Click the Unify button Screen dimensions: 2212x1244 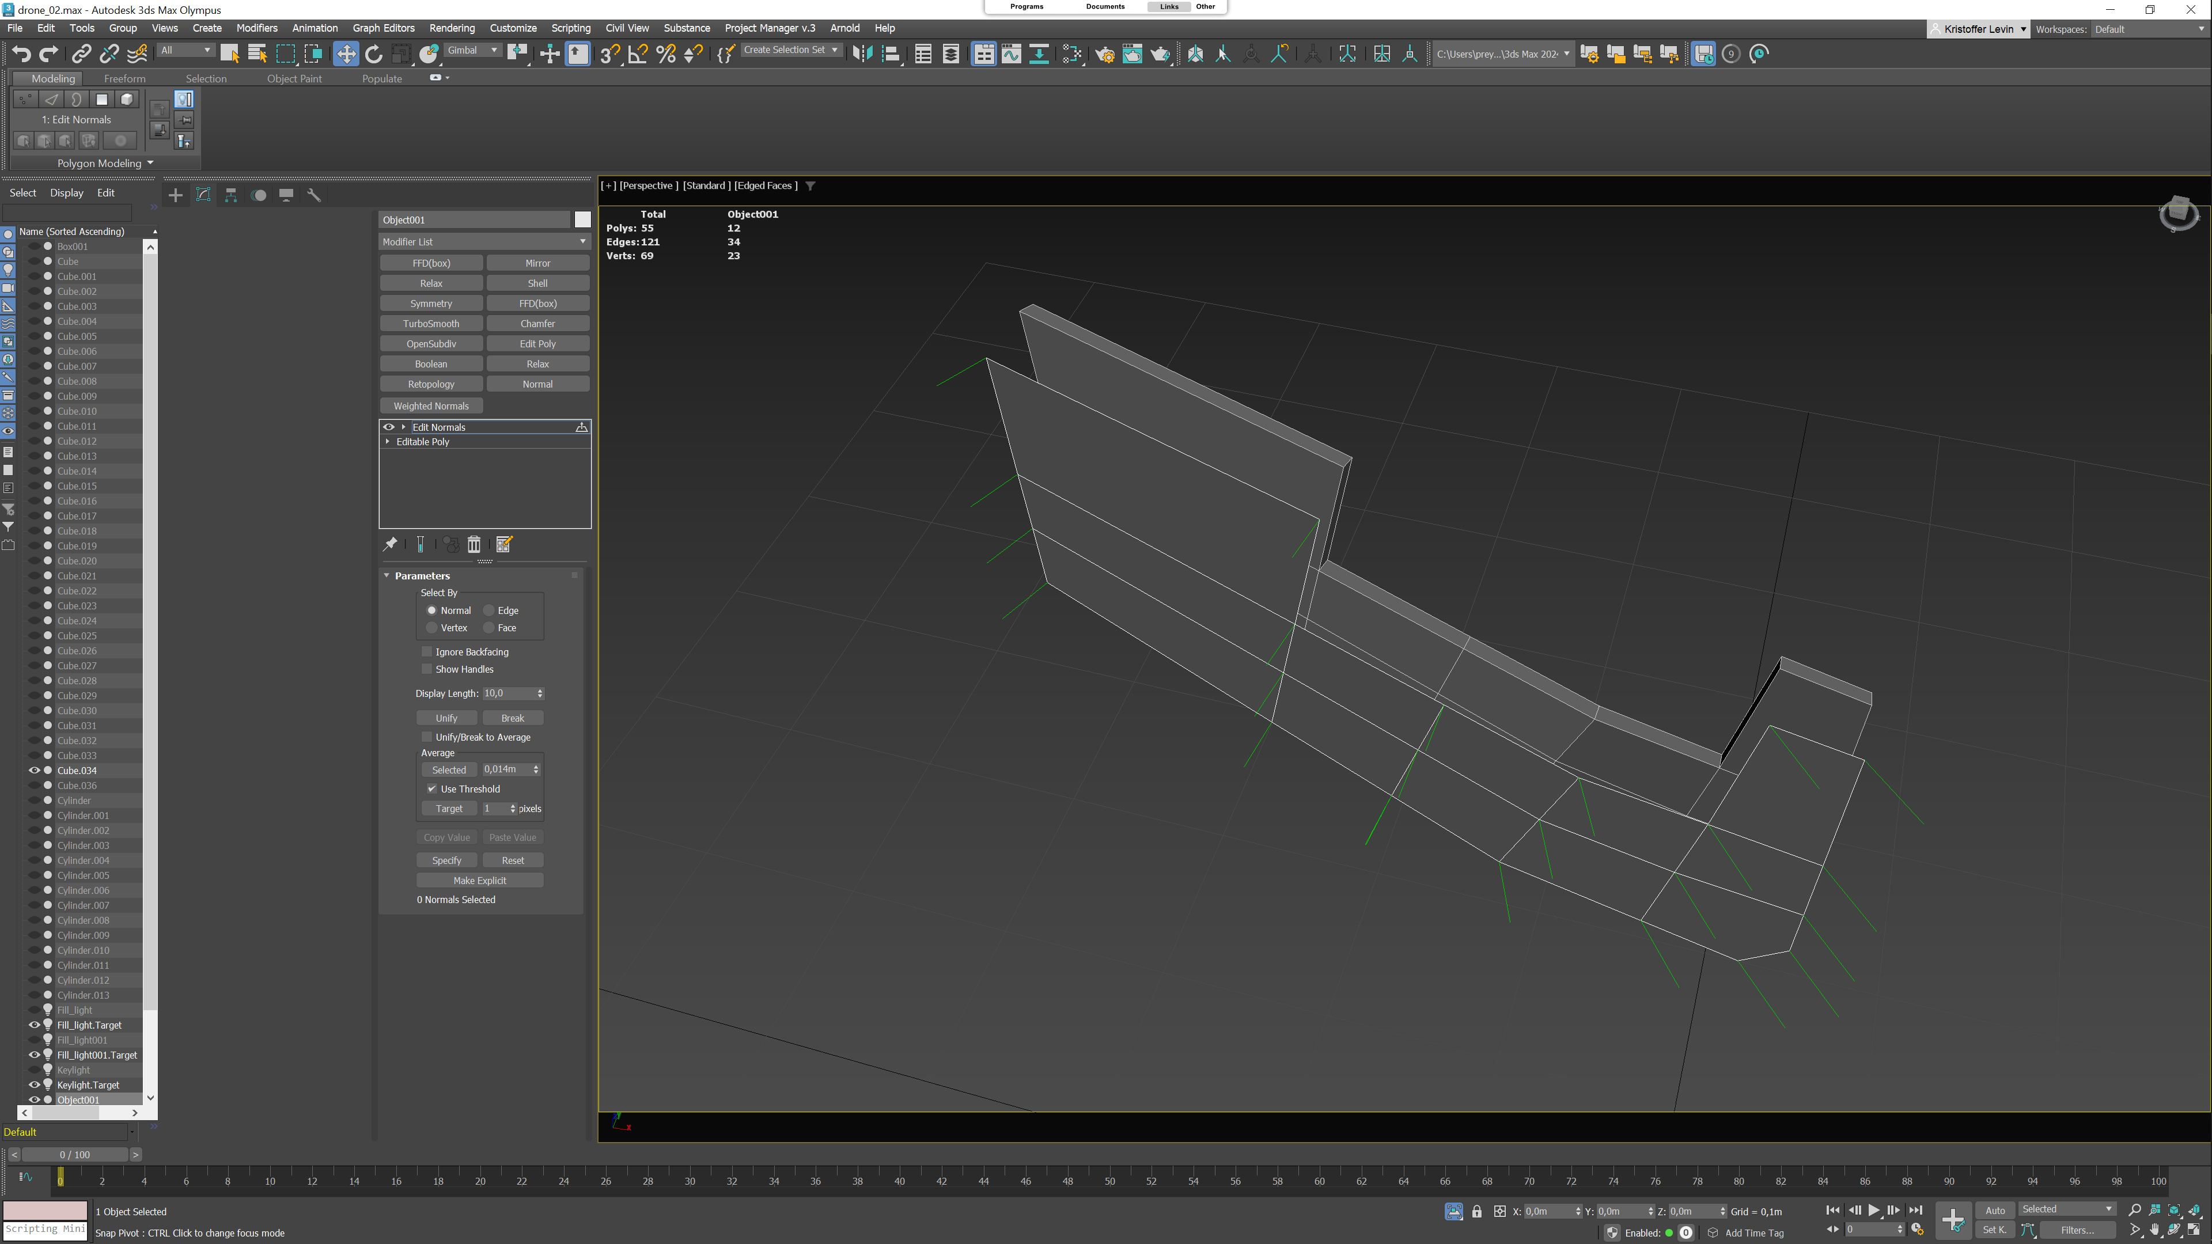(446, 718)
